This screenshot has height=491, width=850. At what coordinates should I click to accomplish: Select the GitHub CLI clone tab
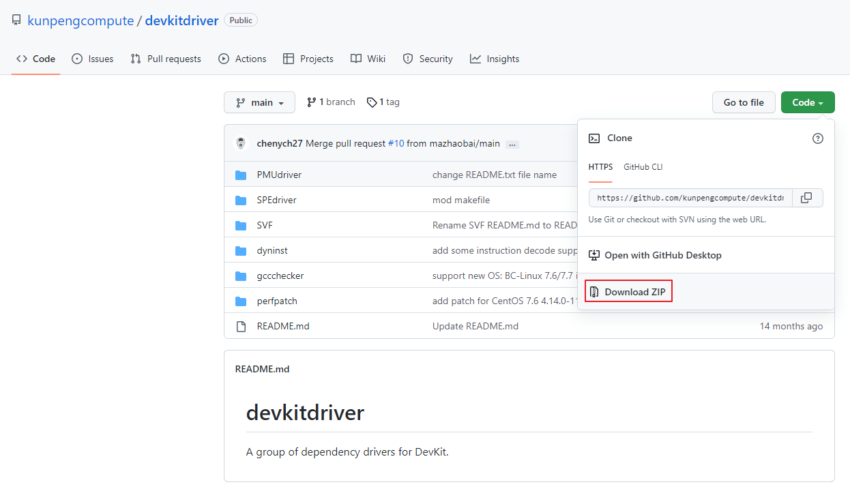tap(643, 167)
